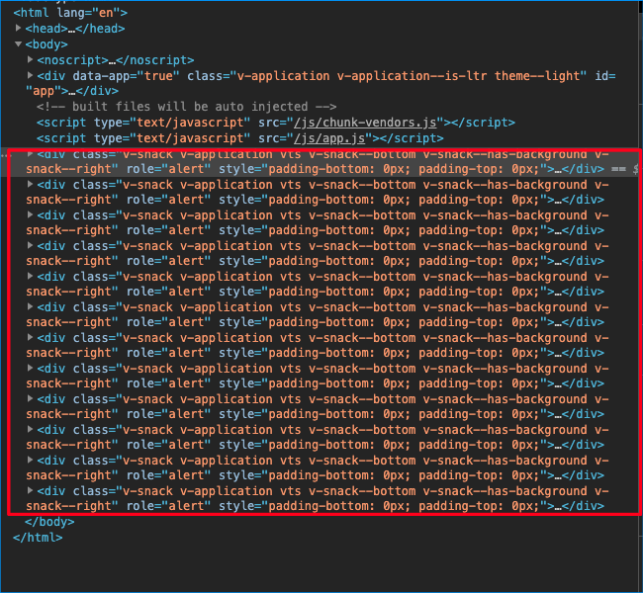This screenshot has width=643, height=593.
Task: Open the /js/chunk-vendors.js source link
Action: [365, 123]
